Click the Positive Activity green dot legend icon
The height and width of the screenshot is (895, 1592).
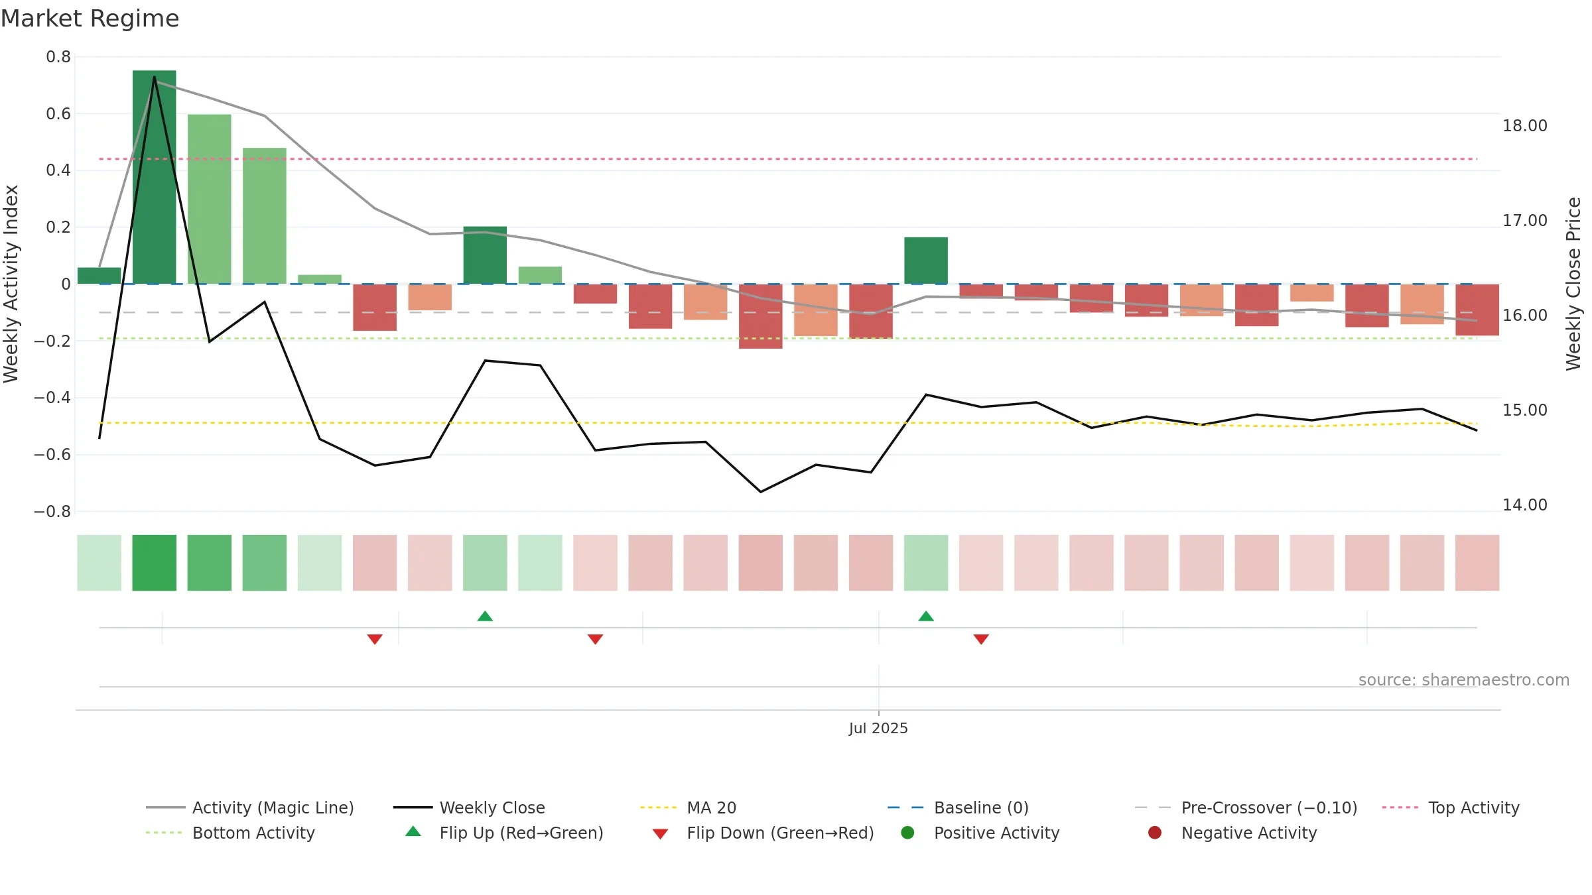[907, 833]
